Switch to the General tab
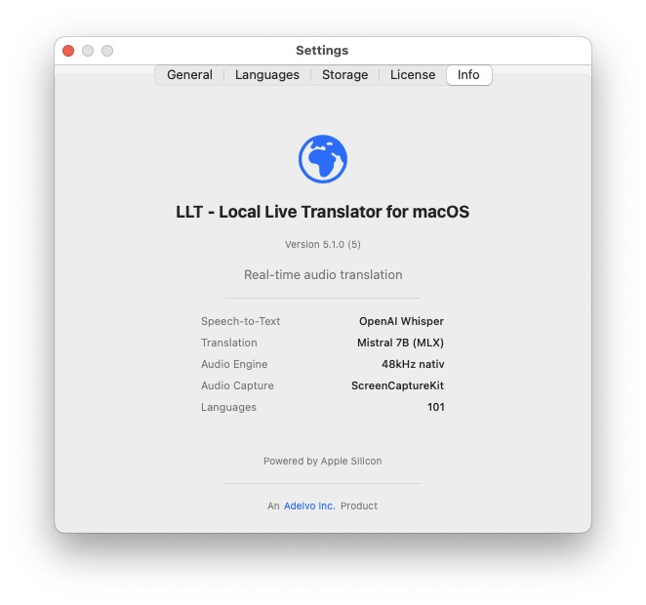This screenshot has width=646, height=605. coord(189,75)
